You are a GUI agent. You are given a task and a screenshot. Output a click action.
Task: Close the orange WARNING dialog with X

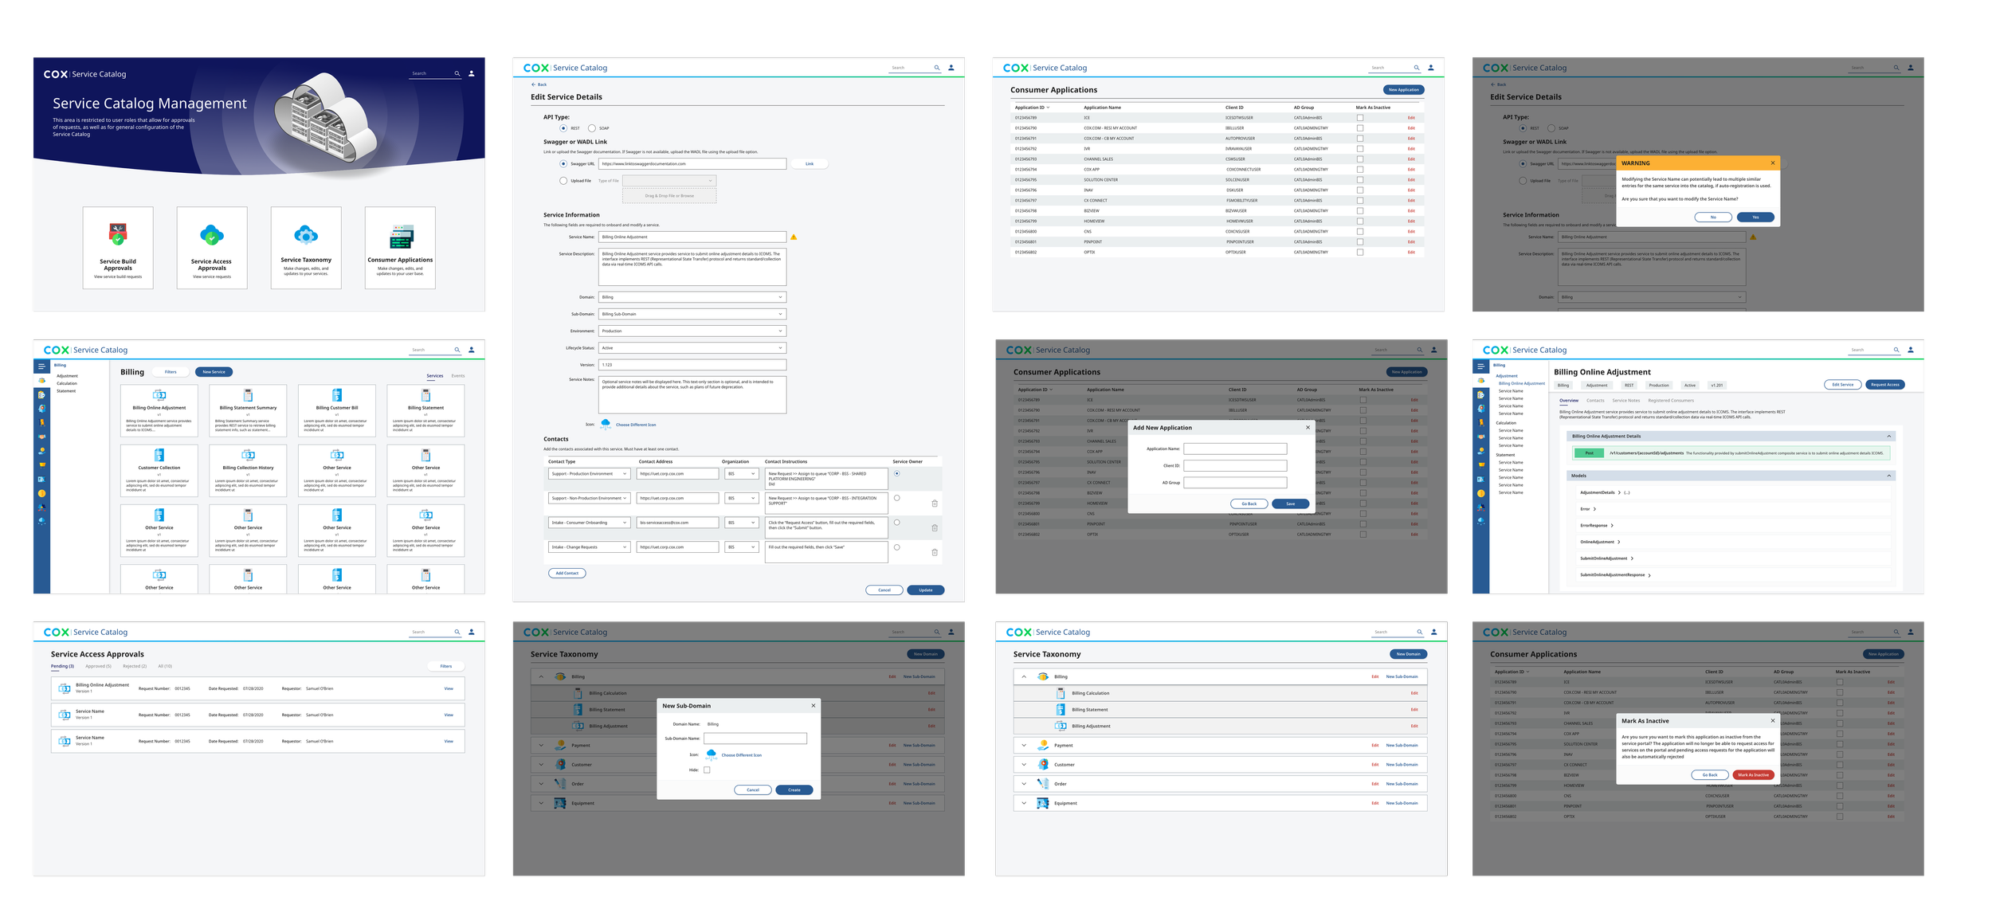point(1773,163)
